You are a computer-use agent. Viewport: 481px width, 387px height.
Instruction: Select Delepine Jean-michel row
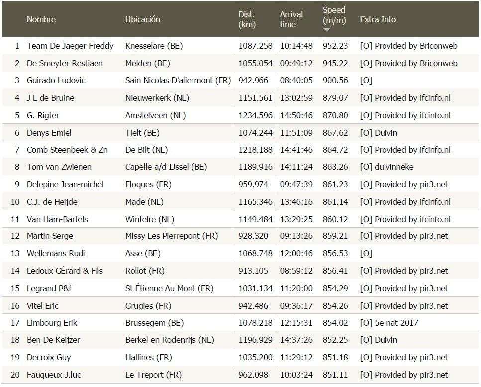(x=65, y=184)
